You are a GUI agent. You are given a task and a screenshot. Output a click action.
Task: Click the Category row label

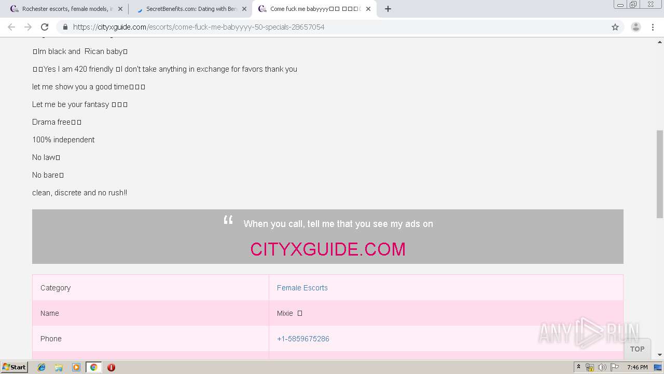click(x=56, y=288)
